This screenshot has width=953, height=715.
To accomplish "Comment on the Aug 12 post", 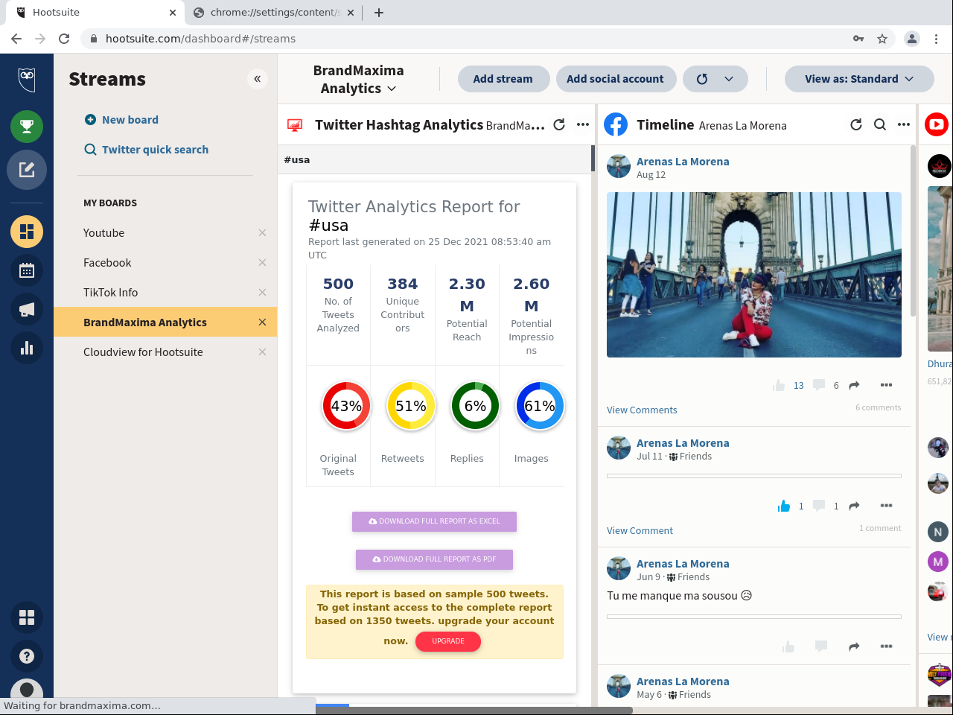I will tap(819, 385).
